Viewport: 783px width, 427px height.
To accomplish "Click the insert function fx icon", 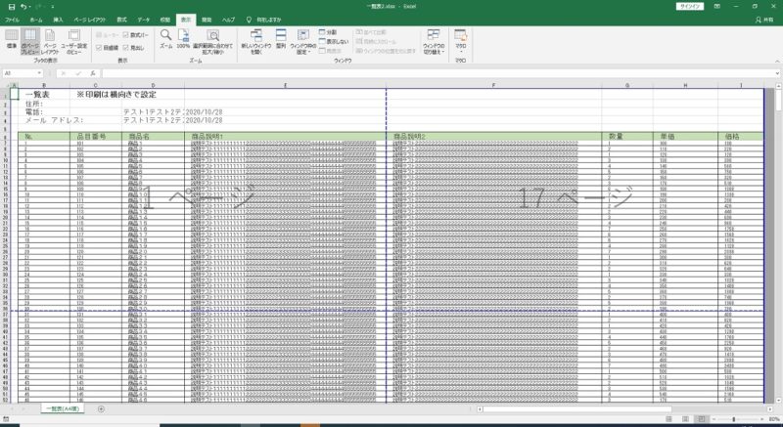I will coord(93,73).
